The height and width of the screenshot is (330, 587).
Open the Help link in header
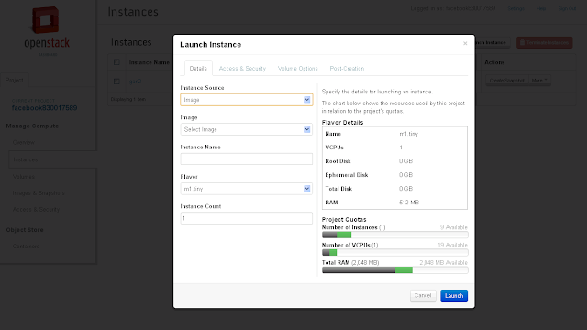pyautogui.click(x=541, y=8)
